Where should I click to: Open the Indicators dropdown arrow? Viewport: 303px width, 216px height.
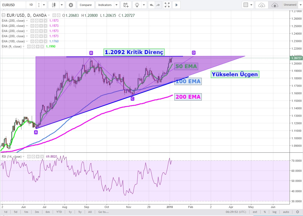click(x=116, y=5)
